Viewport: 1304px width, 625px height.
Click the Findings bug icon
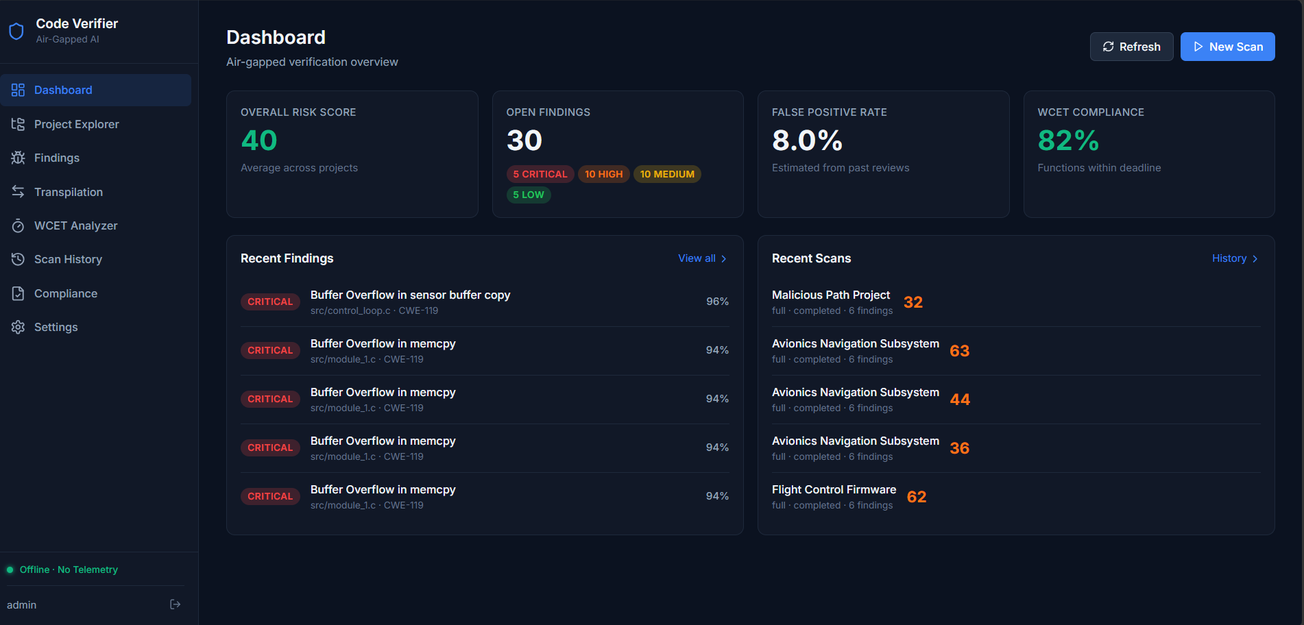coord(18,158)
